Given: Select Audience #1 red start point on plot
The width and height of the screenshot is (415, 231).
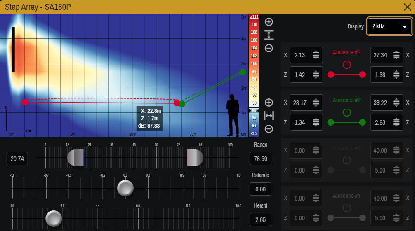Looking at the screenshot, I should coord(25,102).
